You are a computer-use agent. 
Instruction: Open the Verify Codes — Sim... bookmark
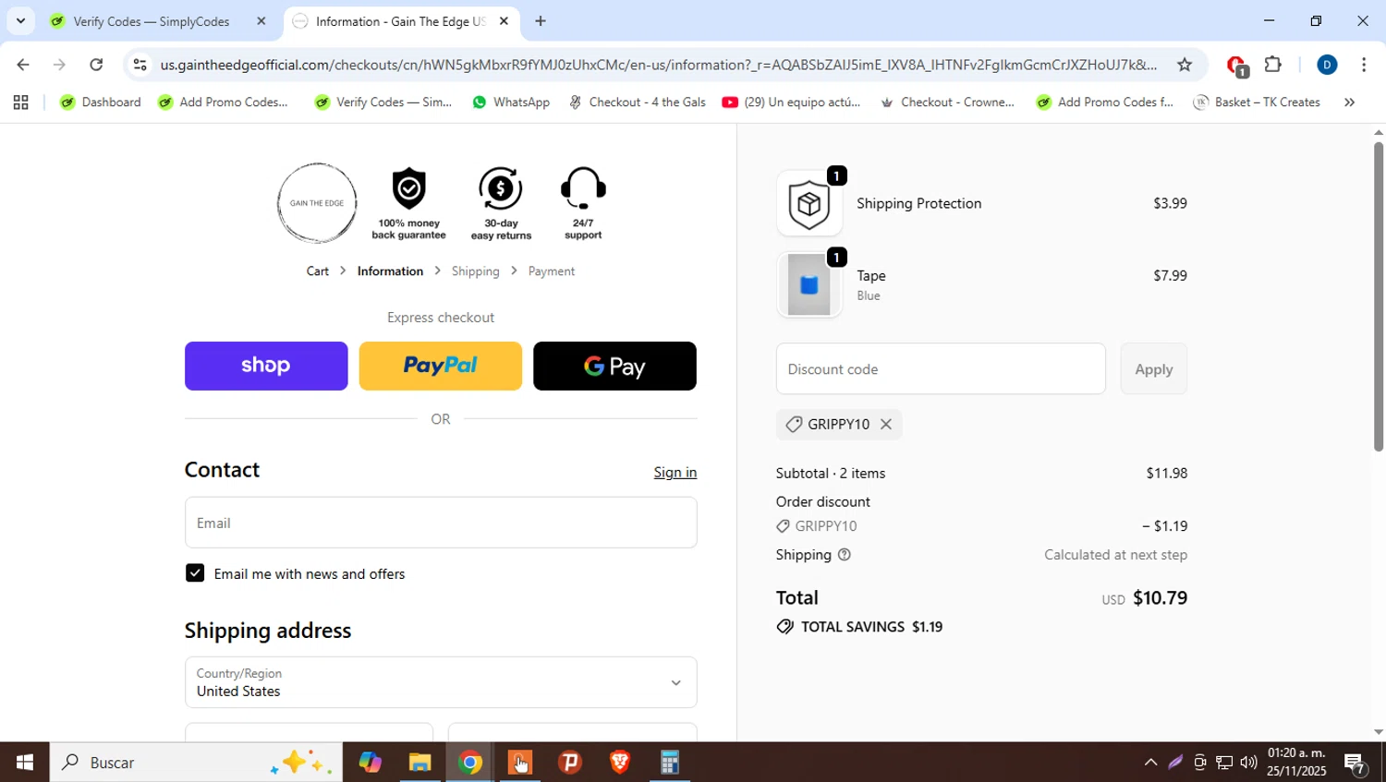(x=383, y=102)
